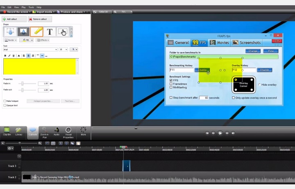Choose the yellow highlighter callout shape
Viewport: 295px width, 189px height.
coord(37,32)
